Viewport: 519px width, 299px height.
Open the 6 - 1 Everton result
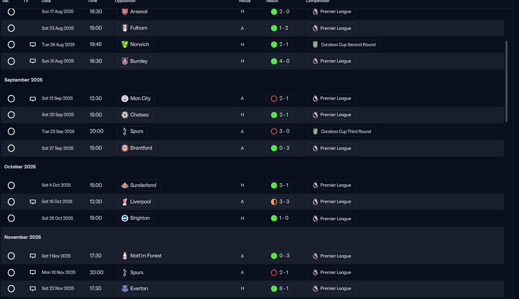click(x=280, y=288)
